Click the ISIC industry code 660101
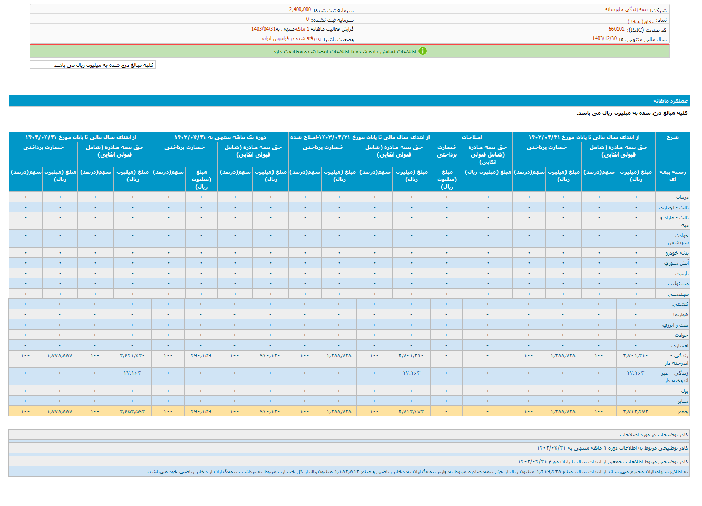This screenshot has width=702, height=506. point(616,30)
